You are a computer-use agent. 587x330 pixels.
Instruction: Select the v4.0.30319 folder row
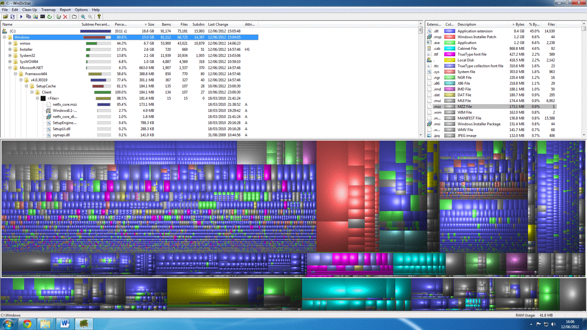click(x=129, y=80)
